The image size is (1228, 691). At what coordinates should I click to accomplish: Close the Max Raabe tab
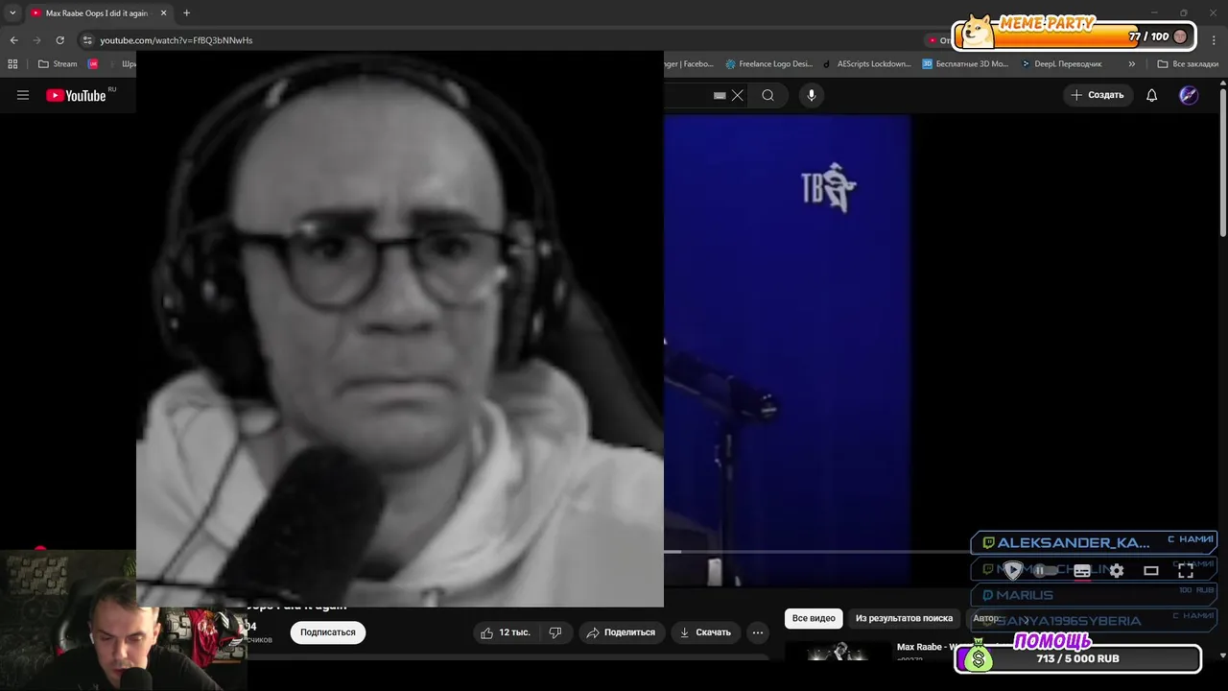point(163,13)
